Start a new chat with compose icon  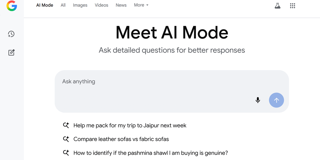[11, 53]
